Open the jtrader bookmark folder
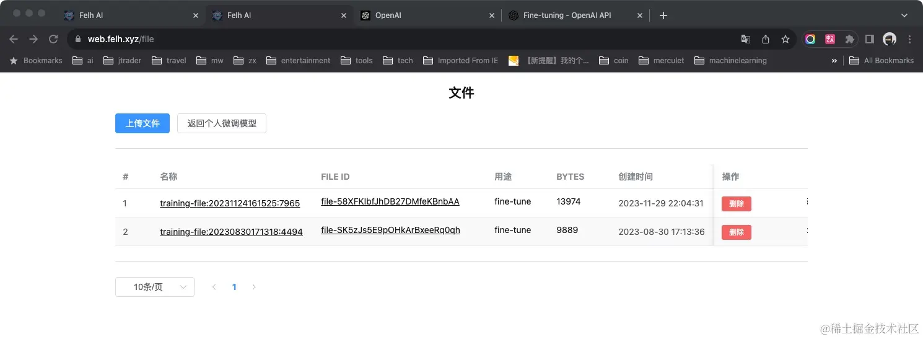Viewport: 923px width, 339px height. pos(123,60)
